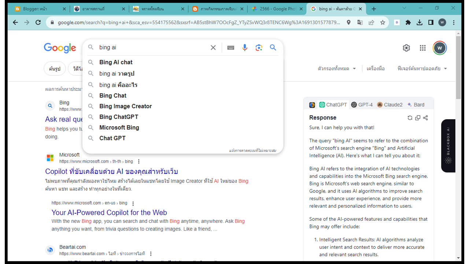Copy the AI response text
The image size is (469, 264).
coord(418,118)
